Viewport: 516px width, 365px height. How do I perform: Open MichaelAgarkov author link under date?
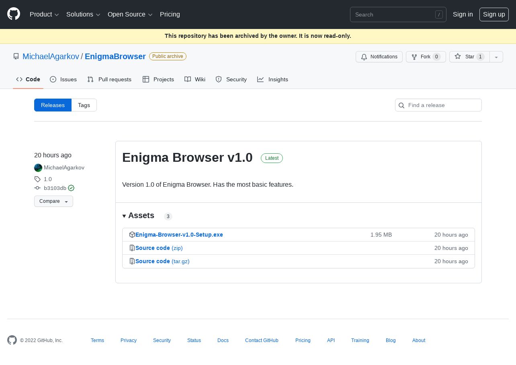(x=64, y=168)
